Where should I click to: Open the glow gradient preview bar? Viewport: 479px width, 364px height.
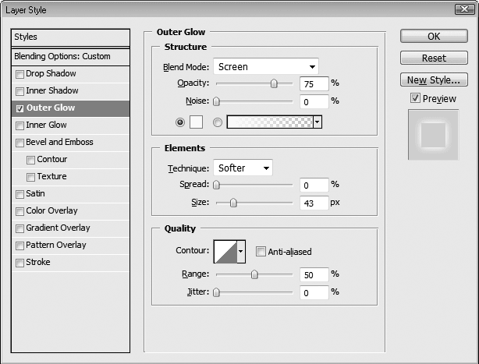coord(270,122)
